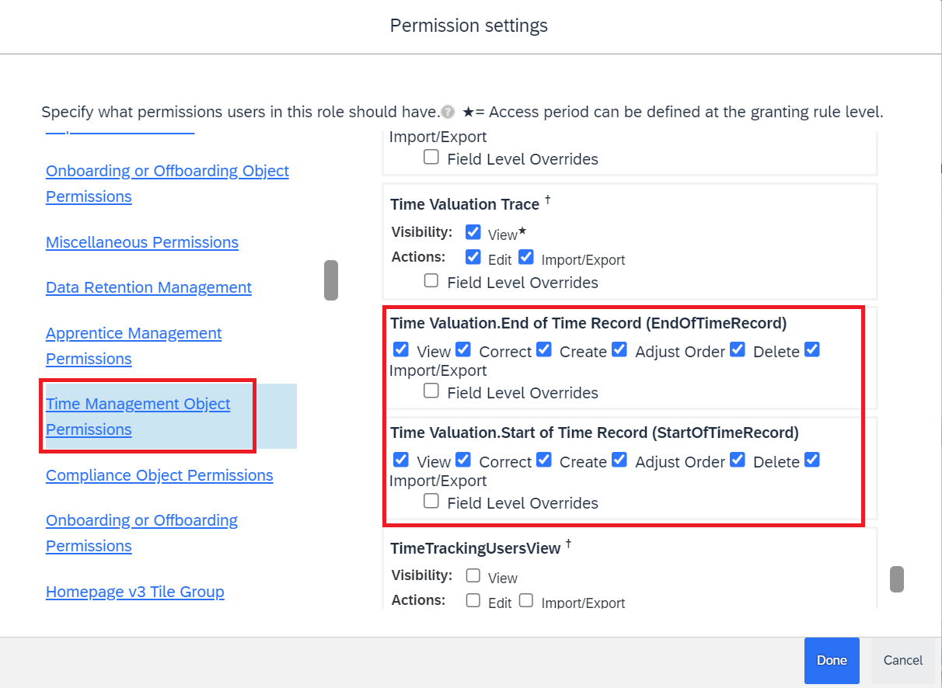The width and height of the screenshot is (942, 688).
Task: Select Miscellaneous Permissions link
Action: click(x=142, y=241)
